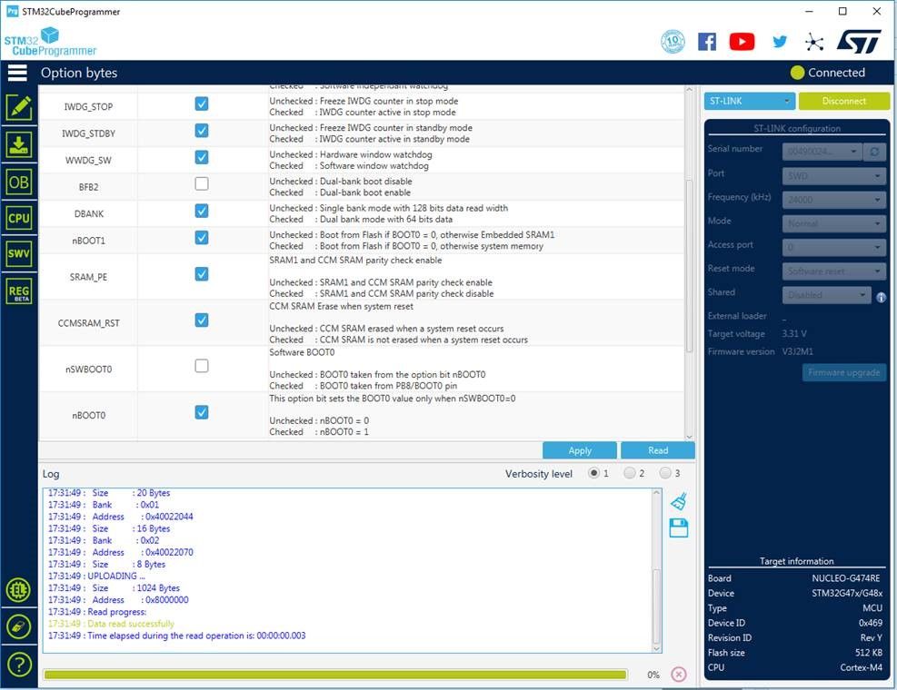Uncheck the nBOOT0 checkbox
This screenshot has width=897, height=690.
pyautogui.click(x=202, y=412)
